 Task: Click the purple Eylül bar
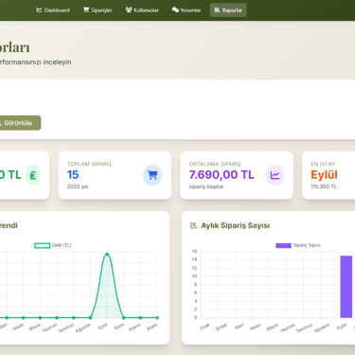[346, 287]
